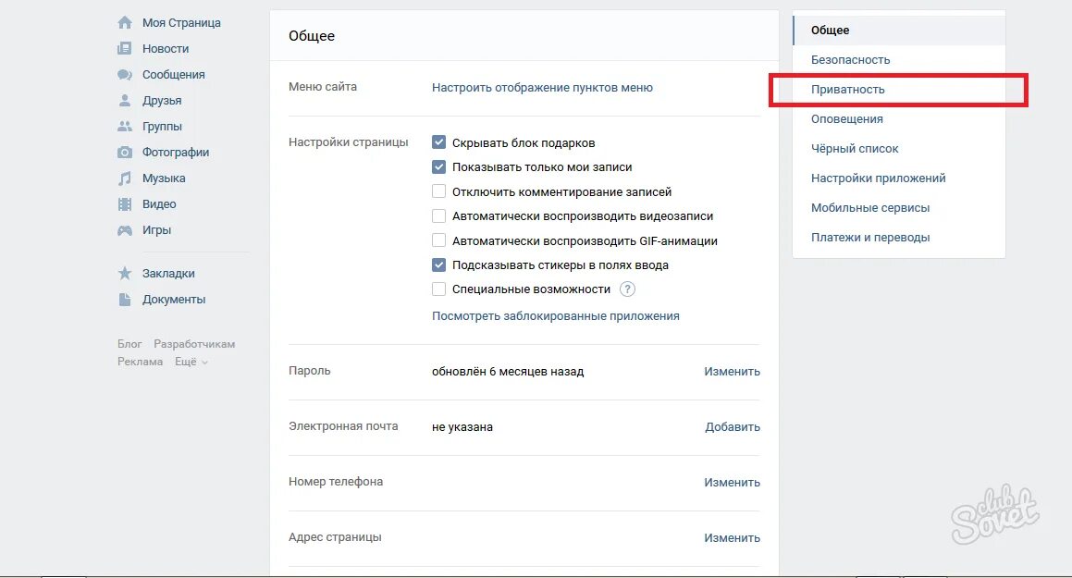
Task: Open Настройки приложений section
Action: (x=899, y=178)
